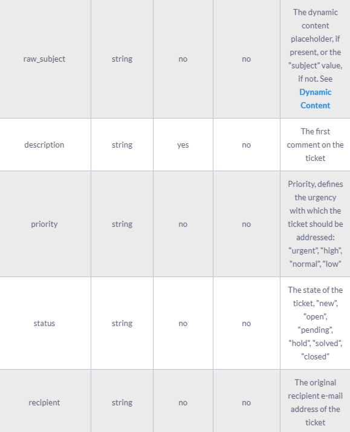This screenshot has width=350, height=432.
Task: Click the 'yes' value in description row
Action: tap(183, 145)
